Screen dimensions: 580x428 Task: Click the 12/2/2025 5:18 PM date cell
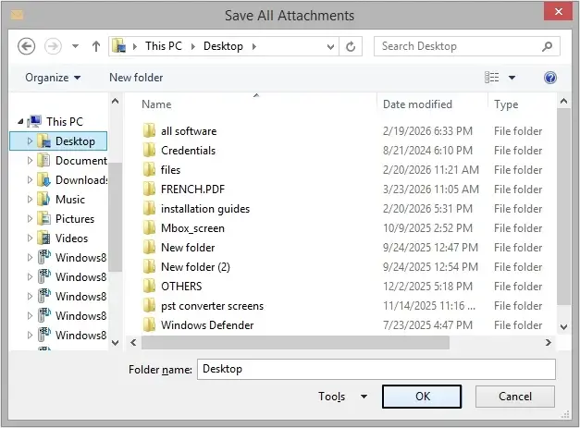pyautogui.click(x=427, y=286)
